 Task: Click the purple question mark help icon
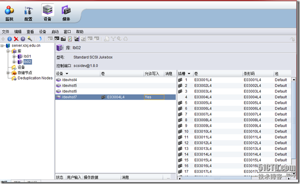[23, 39]
